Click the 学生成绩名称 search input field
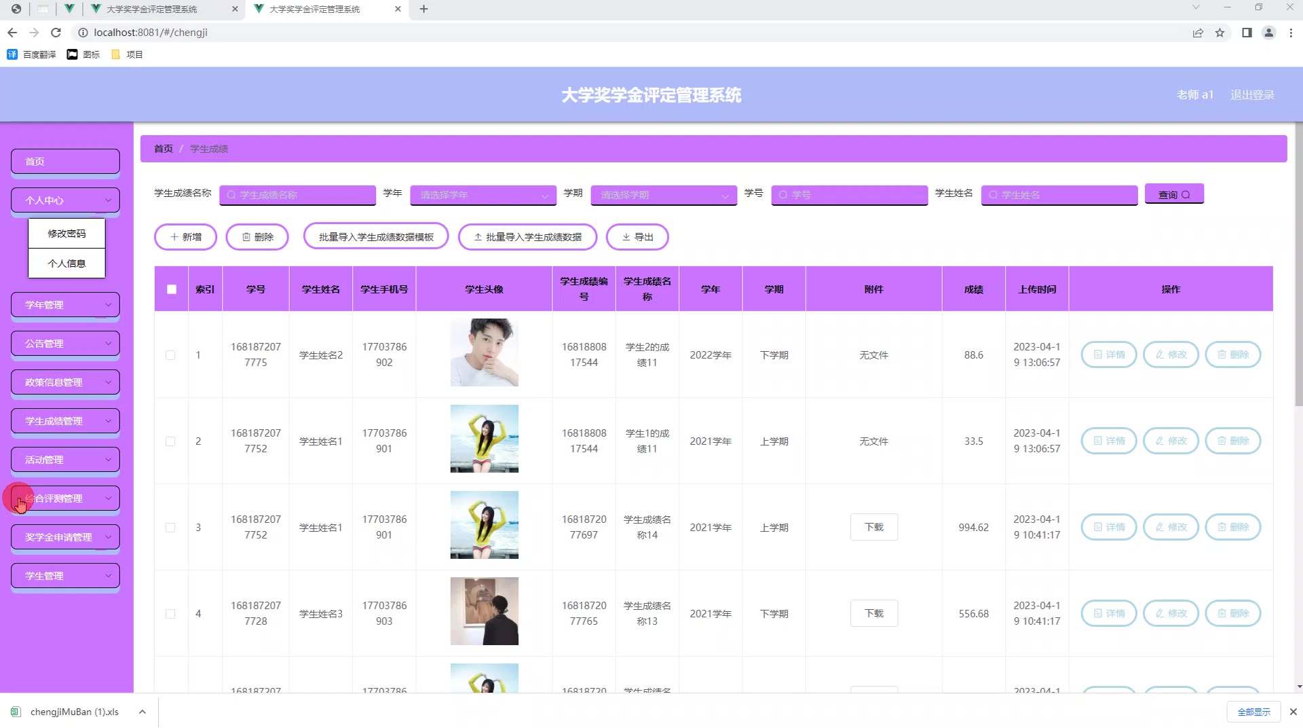Viewport: 1303px width, 728px height. 299,195
